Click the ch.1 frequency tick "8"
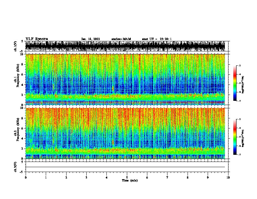 22,64
